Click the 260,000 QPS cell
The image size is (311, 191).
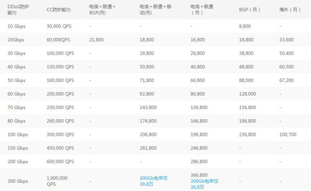[x=60, y=121]
